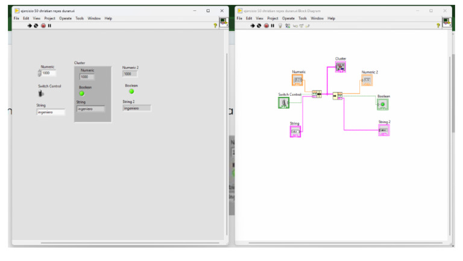Click Abort Execution on the front panel toolbar

(43, 25)
